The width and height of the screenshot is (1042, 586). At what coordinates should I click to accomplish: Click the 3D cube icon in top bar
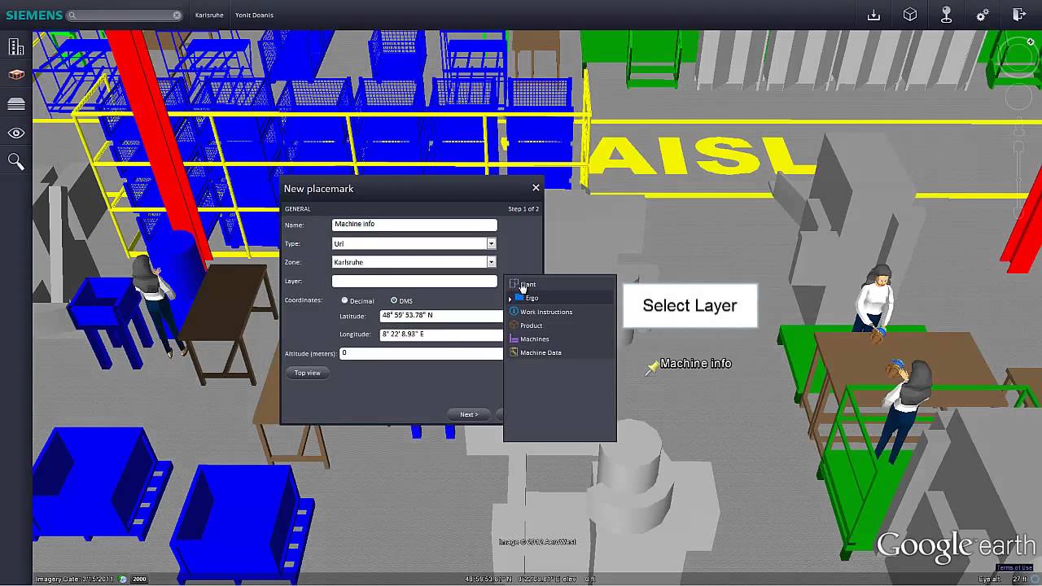910,15
